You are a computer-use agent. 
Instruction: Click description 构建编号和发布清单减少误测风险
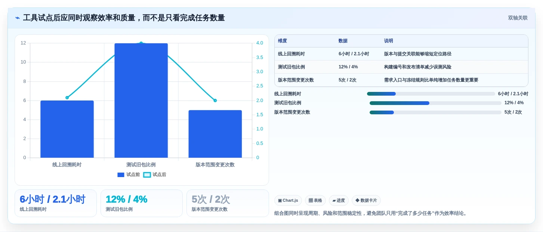[x=418, y=67]
